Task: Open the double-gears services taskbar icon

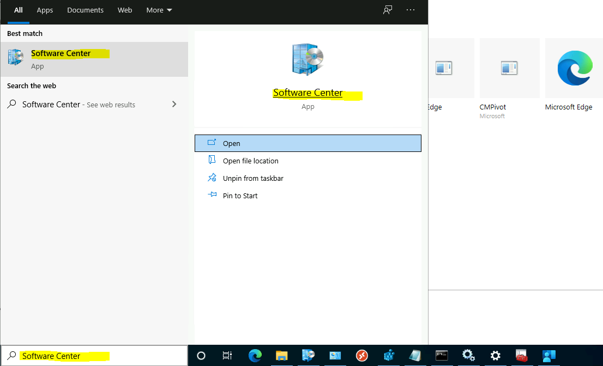Action: coord(468,356)
